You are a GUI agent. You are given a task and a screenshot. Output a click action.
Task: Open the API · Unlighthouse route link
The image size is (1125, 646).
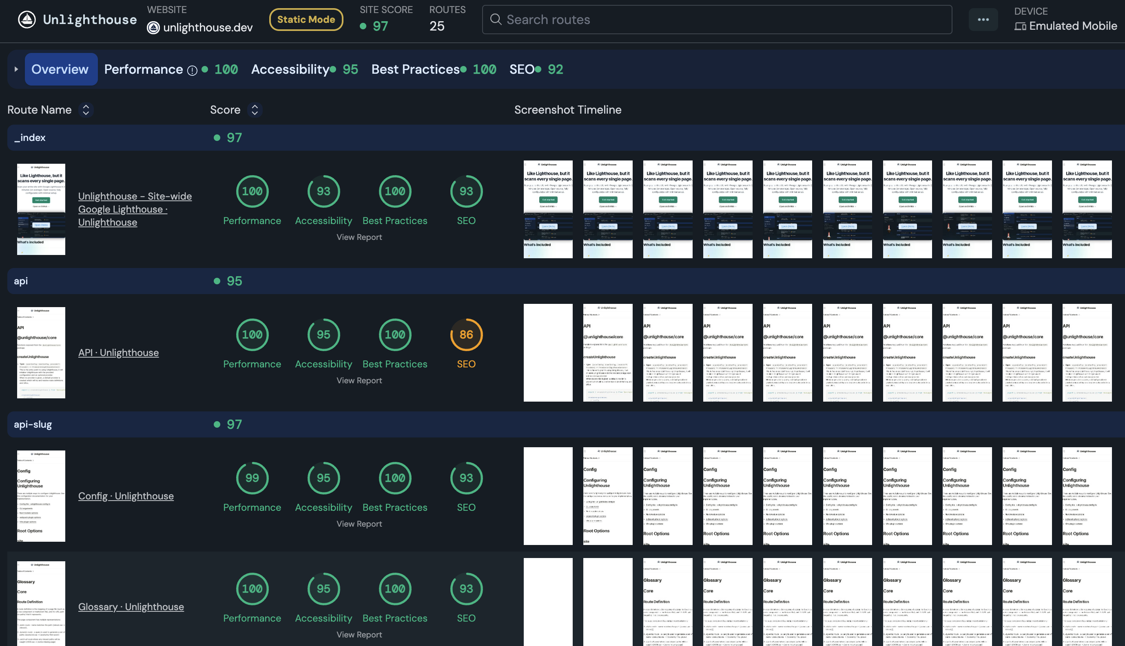click(x=119, y=352)
